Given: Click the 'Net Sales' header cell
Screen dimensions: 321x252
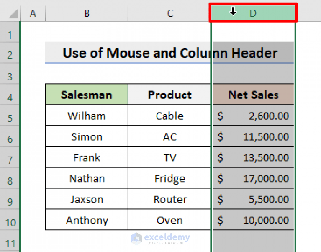Looking at the screenshot, I should tap(253, 95).
